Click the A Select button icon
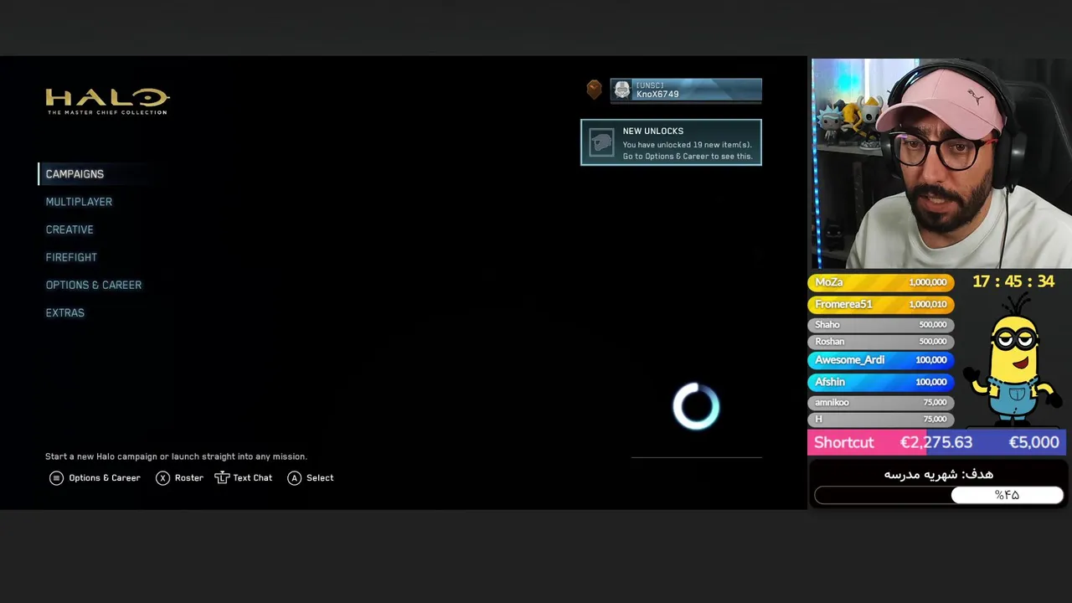Viewport: 1072px width, 603px height. tap(294, 478)
